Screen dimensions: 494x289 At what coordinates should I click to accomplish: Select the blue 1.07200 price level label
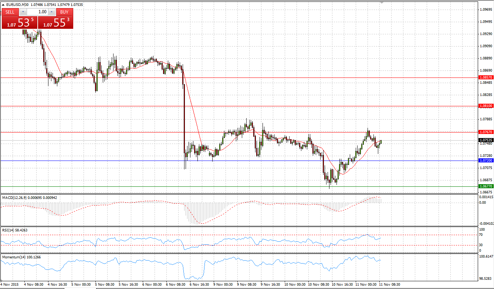(485, 161)
